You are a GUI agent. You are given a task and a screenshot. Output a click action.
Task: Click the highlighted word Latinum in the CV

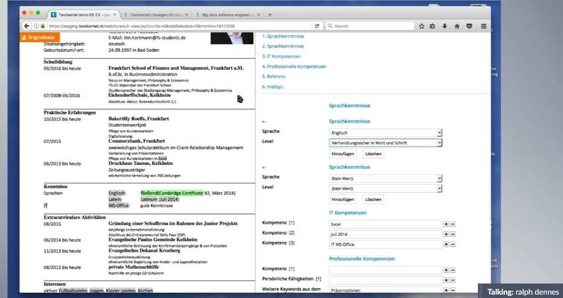point(149,199)
